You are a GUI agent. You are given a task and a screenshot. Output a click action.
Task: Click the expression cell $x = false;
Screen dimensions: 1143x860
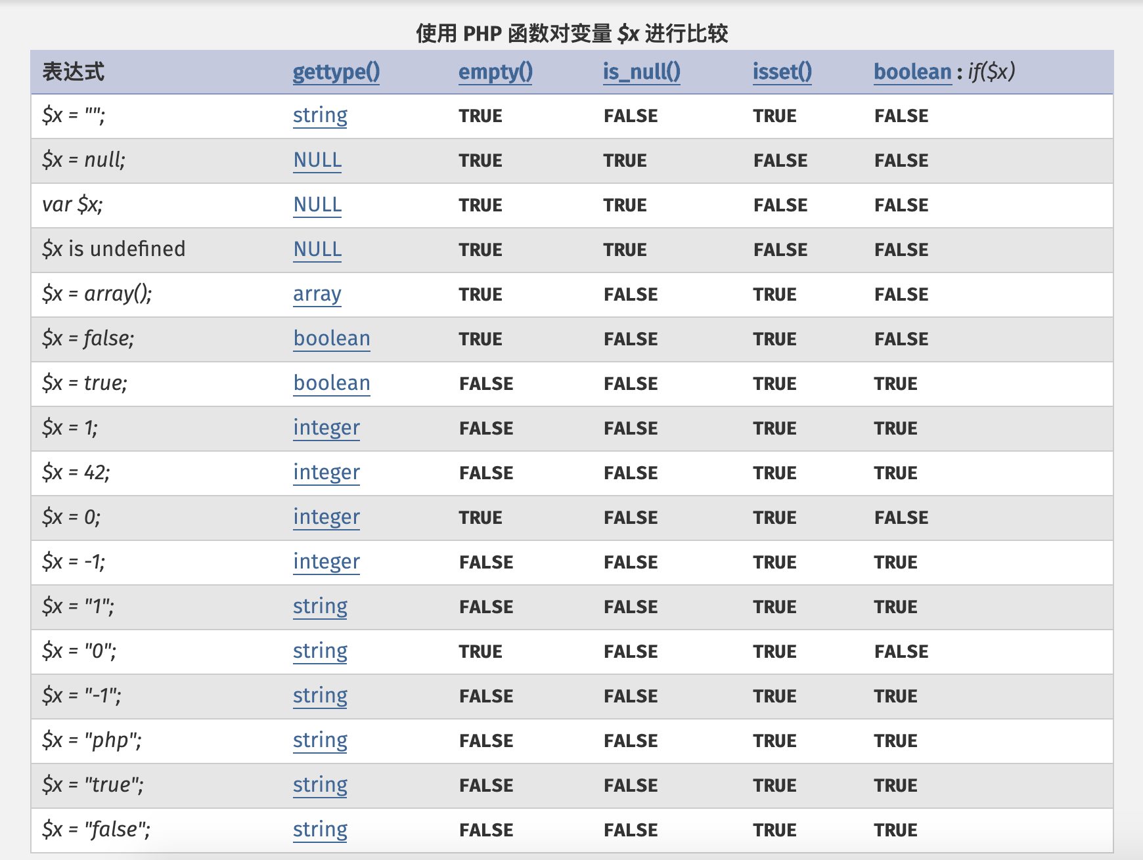click(x=88, y=339)
